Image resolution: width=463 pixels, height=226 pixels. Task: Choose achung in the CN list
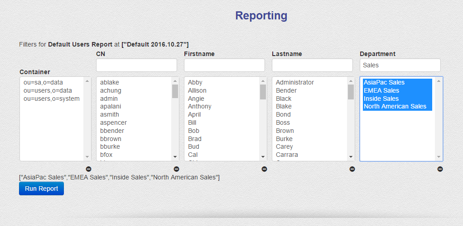tap(111, 90)
